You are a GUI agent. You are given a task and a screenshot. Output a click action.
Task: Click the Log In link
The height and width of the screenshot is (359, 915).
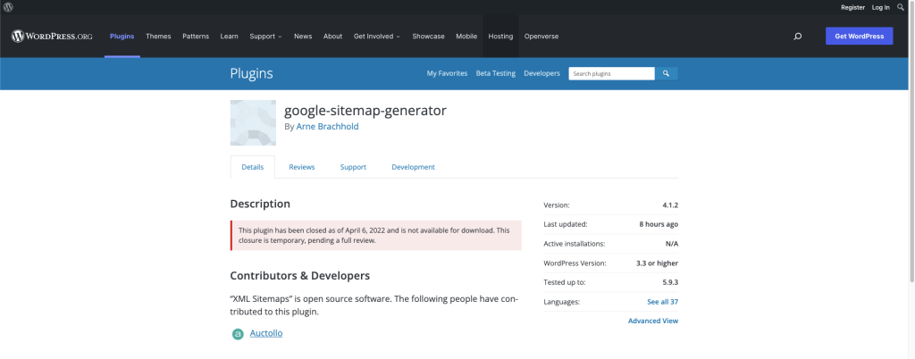click(x=880, y=7)
